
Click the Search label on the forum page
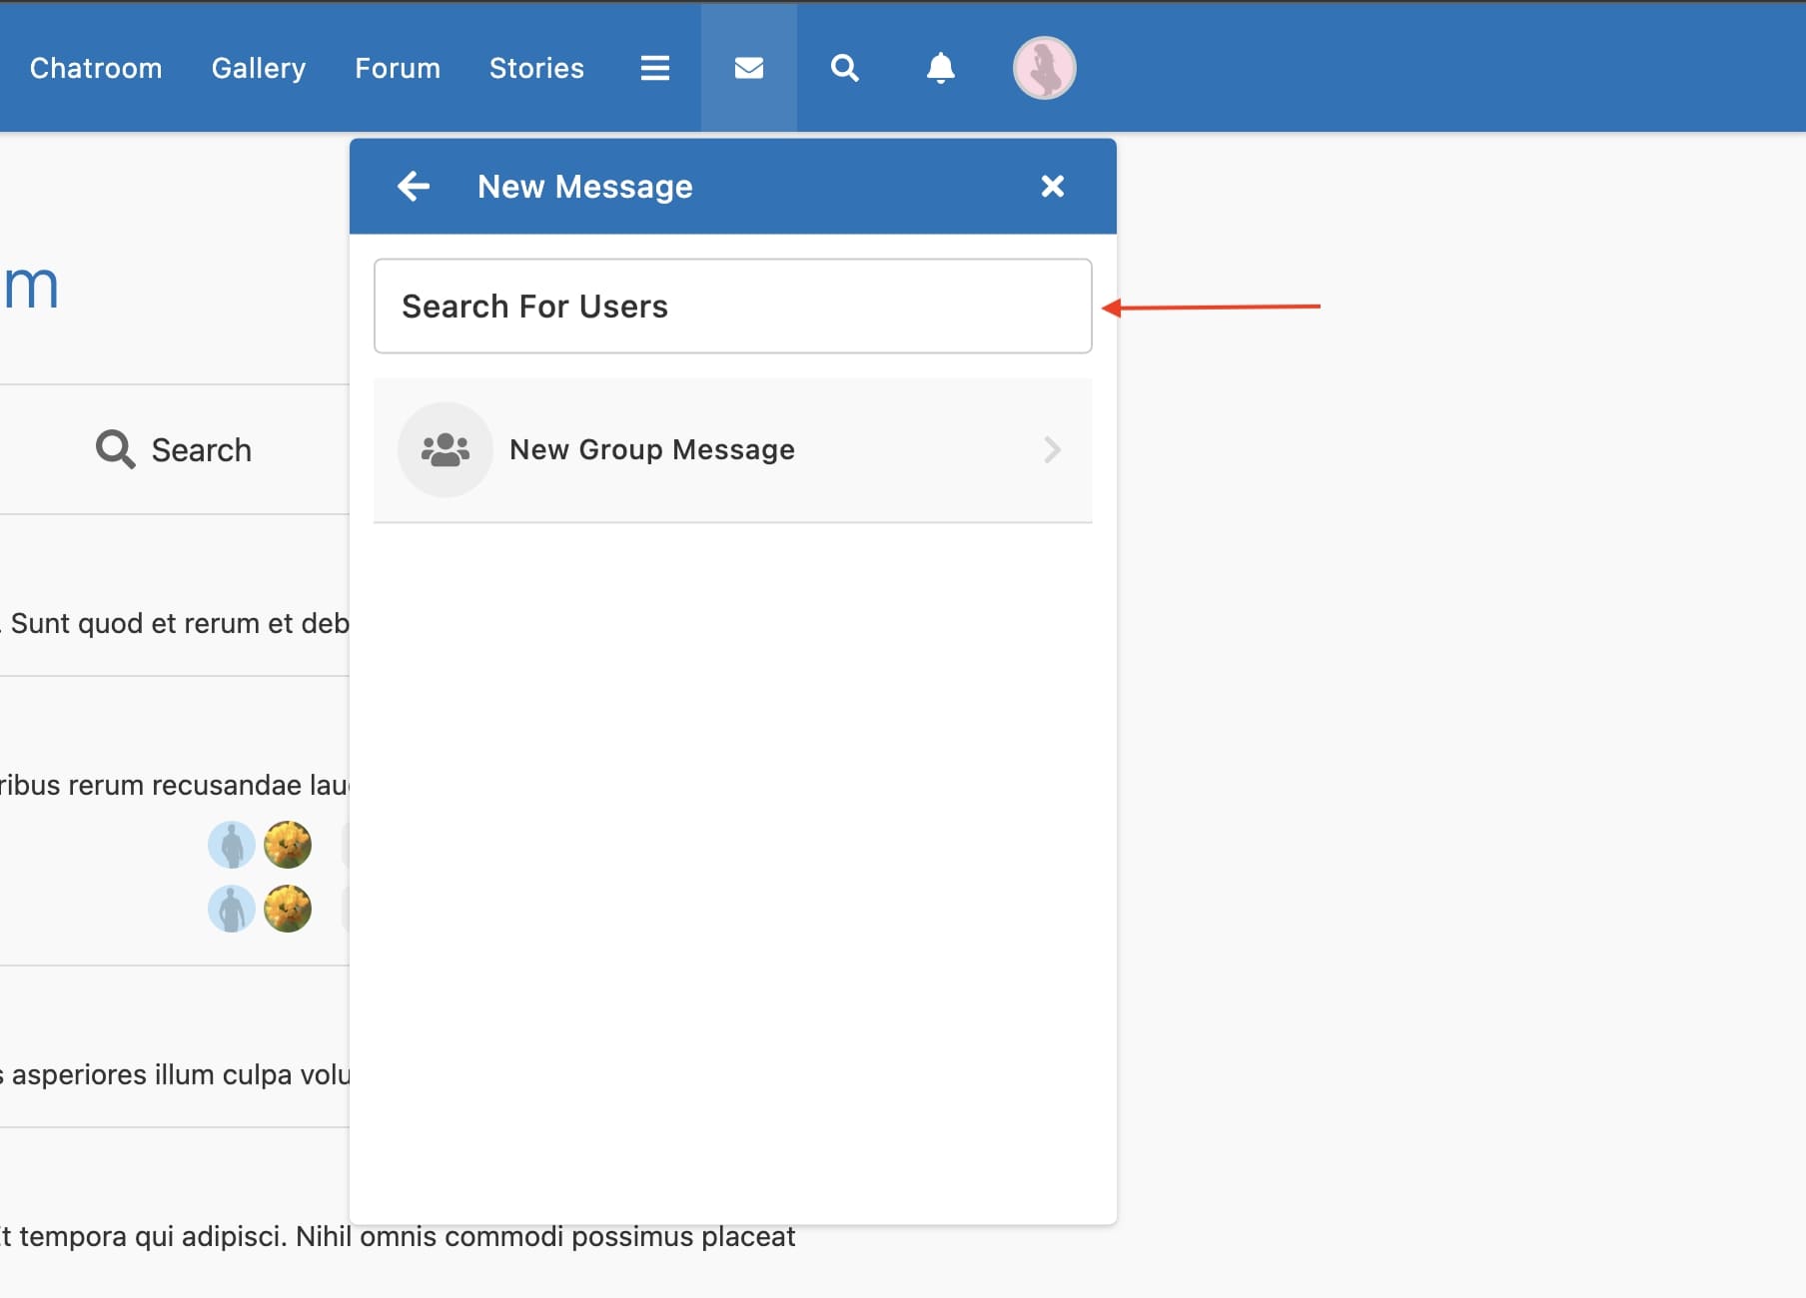[x=202, y=450]
